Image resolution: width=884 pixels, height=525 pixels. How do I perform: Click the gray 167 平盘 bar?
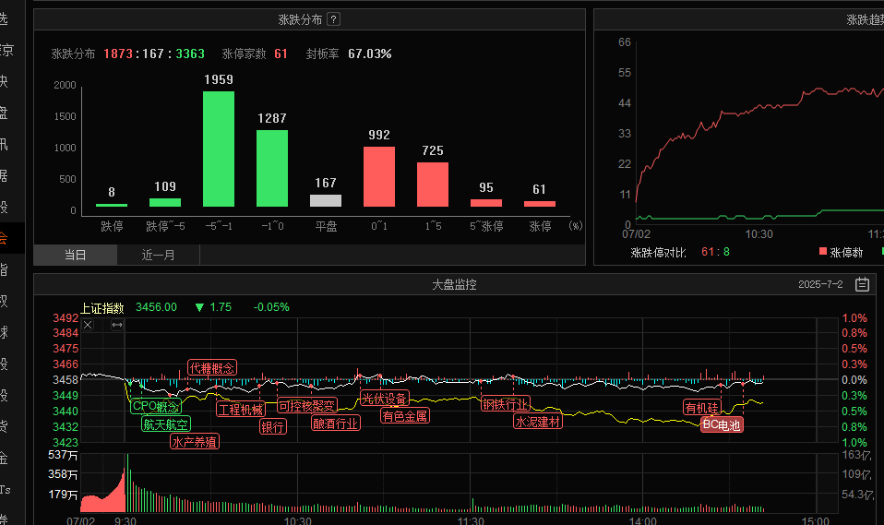pyautogui.click(x=326, y=201)
